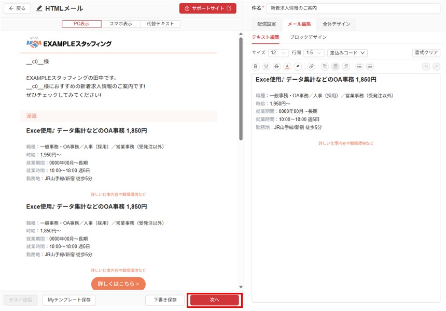
Task: Toggle bold formatting in text editor
Action: (255, 66)
